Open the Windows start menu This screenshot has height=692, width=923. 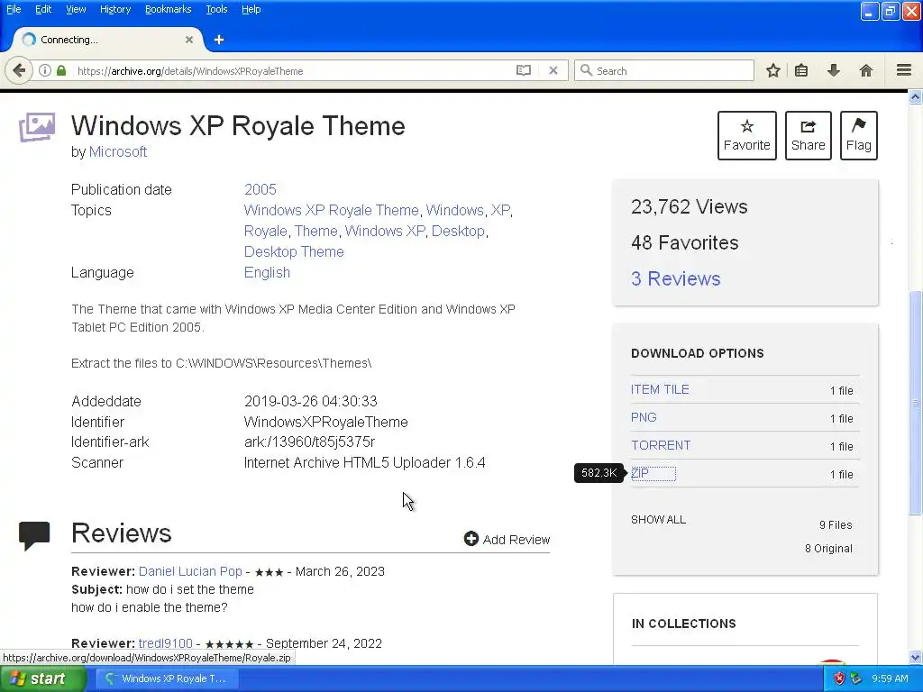[43, 678]
